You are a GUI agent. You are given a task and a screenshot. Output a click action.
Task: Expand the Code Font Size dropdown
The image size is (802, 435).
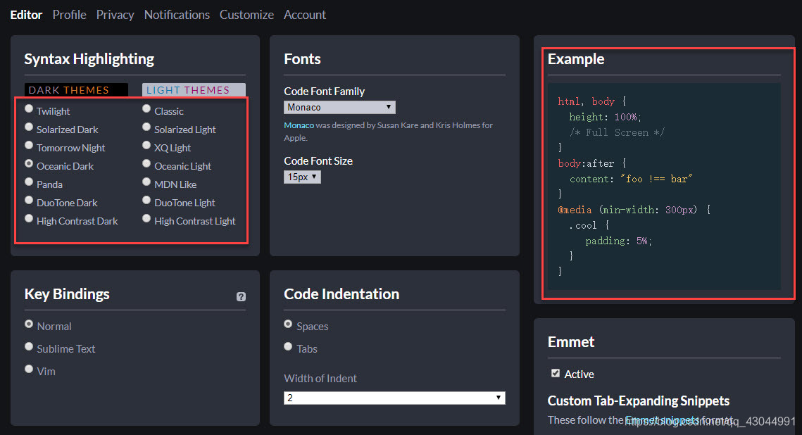(x=302, y=177)
